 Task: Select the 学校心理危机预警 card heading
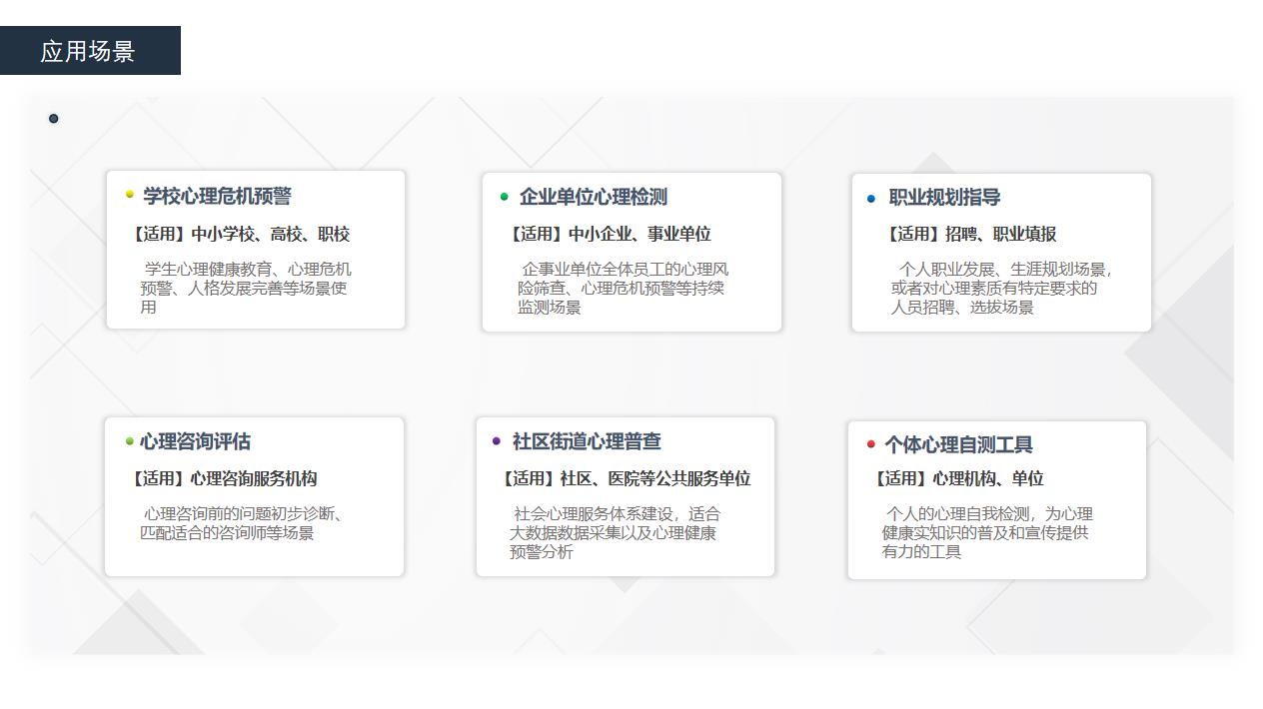click(x=217, y=197)
